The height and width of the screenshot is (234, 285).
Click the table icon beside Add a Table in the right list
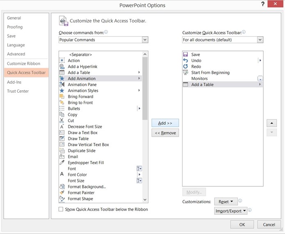(185, 85)
